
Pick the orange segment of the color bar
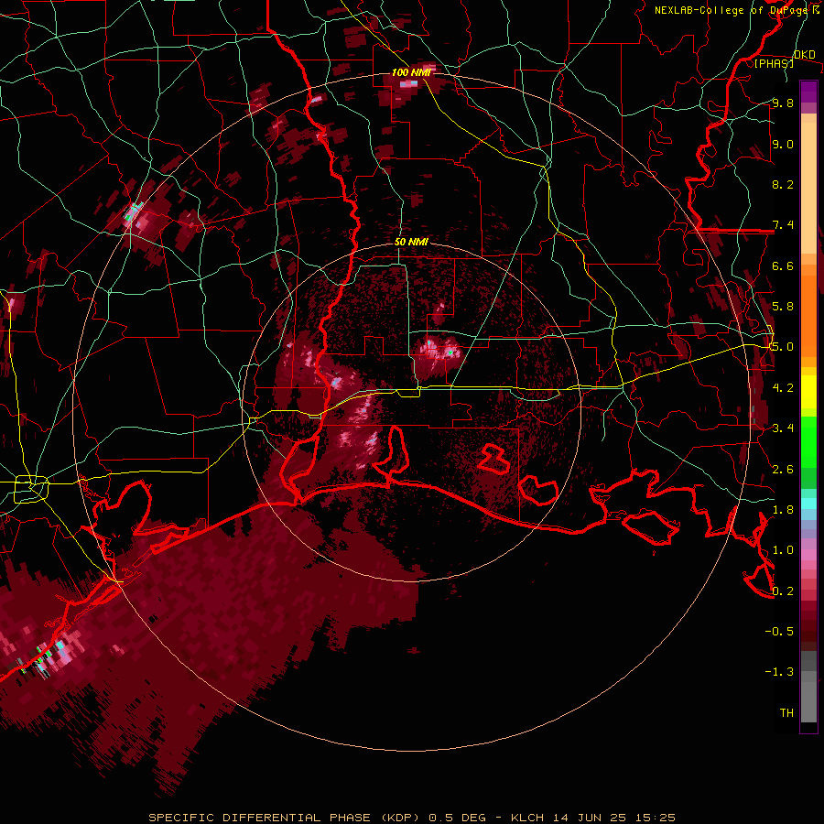tap(808, 310)
